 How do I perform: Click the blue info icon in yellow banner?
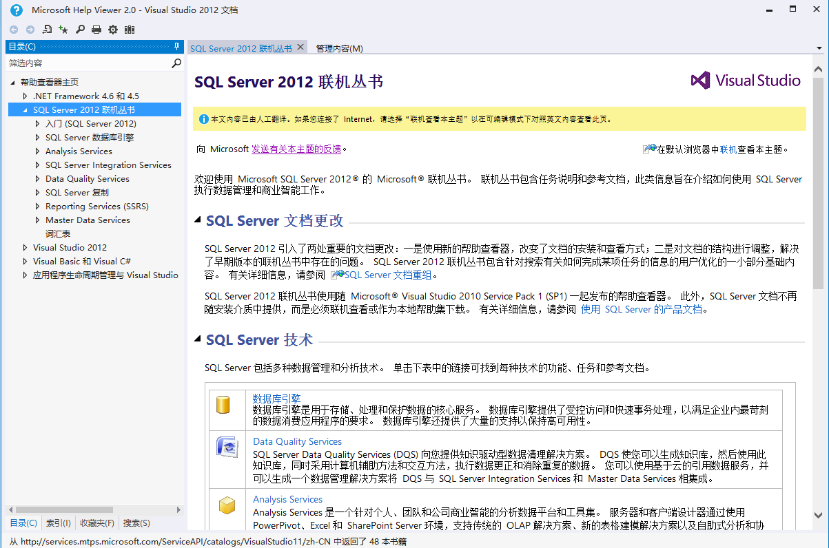pyautogui.click(x=203, y=118)
